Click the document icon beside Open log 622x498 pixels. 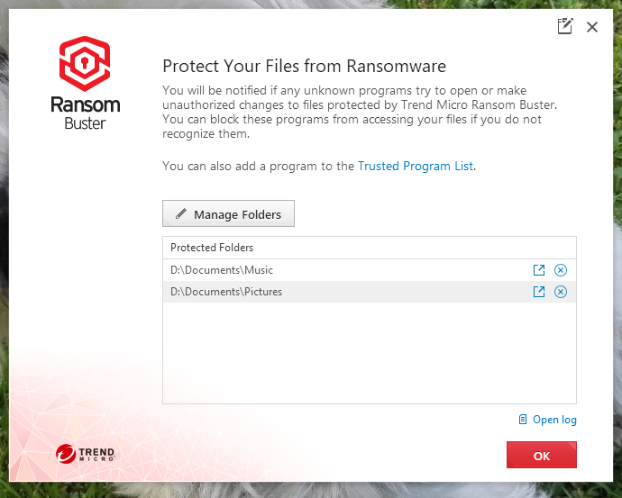pos(523,420)
